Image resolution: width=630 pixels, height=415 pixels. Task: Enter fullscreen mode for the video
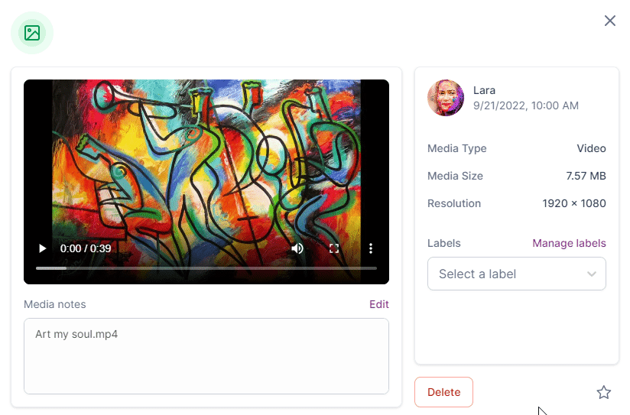(x=334, y=248)
